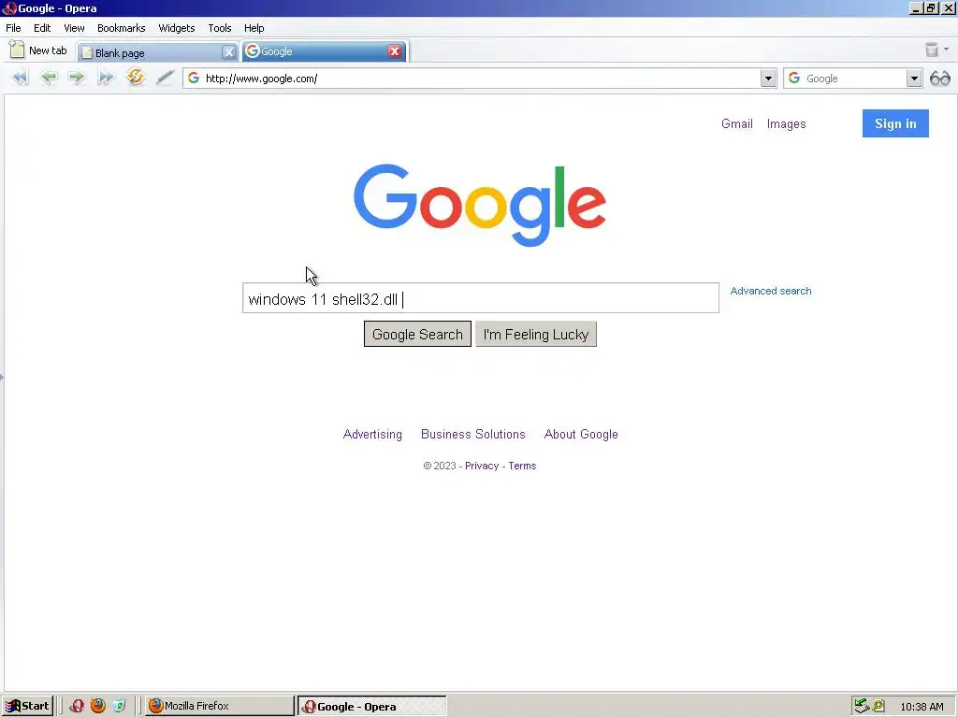Open the Images link
Image resolution: width=958 pixels, height=718 pixels.
pyautogui.click(x=786, y=124)
